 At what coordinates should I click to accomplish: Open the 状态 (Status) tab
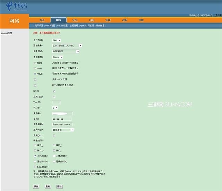pyautogui.click(x=42, y=20)
